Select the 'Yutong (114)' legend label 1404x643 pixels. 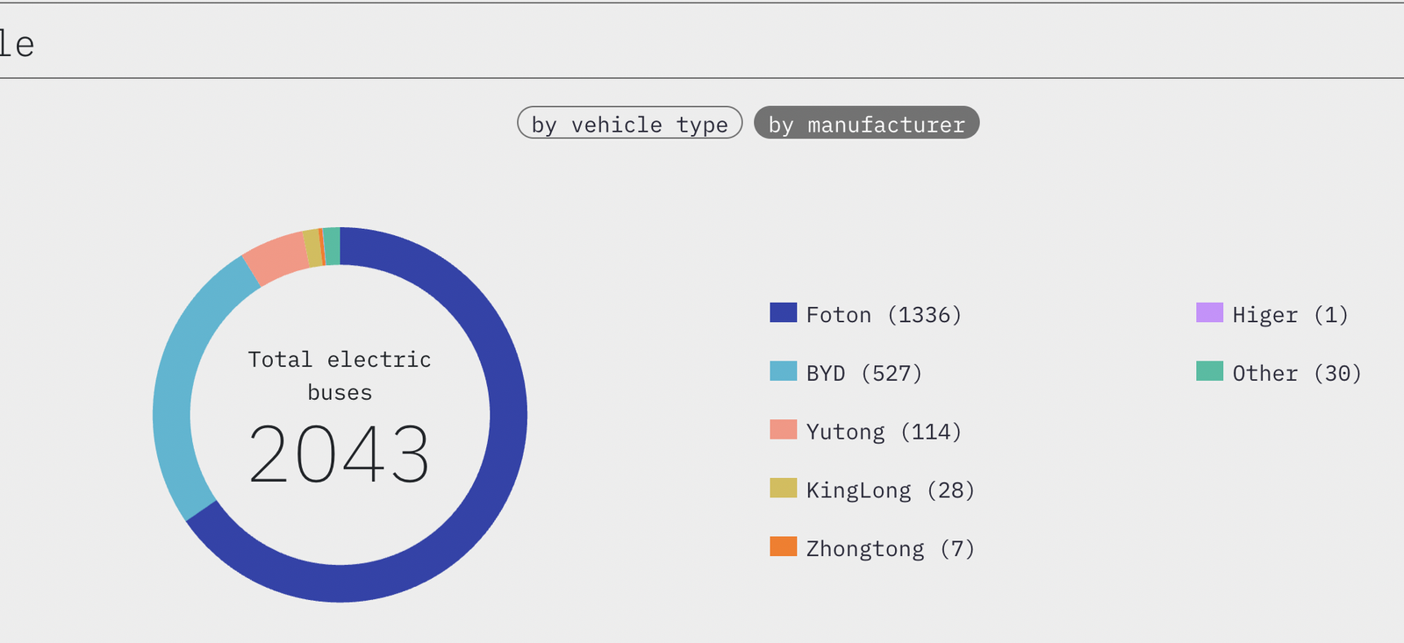pos(884,432)
